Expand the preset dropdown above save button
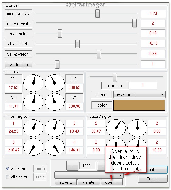This screenshot has height=190, width=171. click(x=89, y=175)
